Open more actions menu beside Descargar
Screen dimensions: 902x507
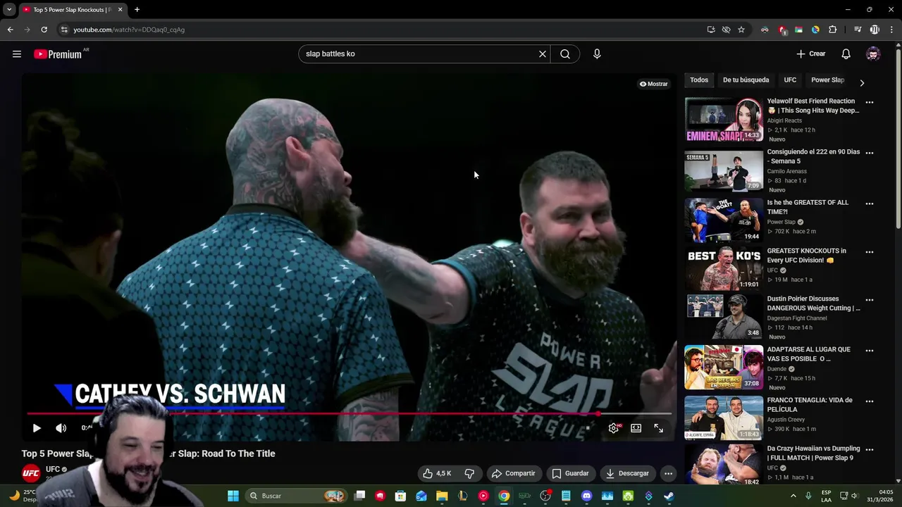(668, 473)
